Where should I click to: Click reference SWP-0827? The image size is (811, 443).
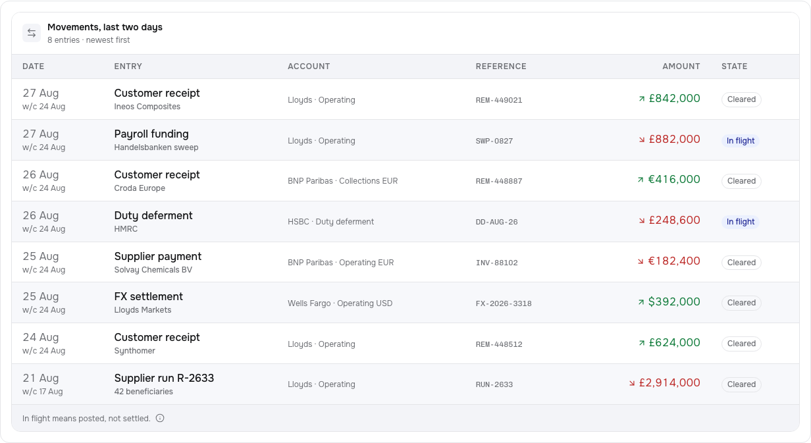coord(494,141)
